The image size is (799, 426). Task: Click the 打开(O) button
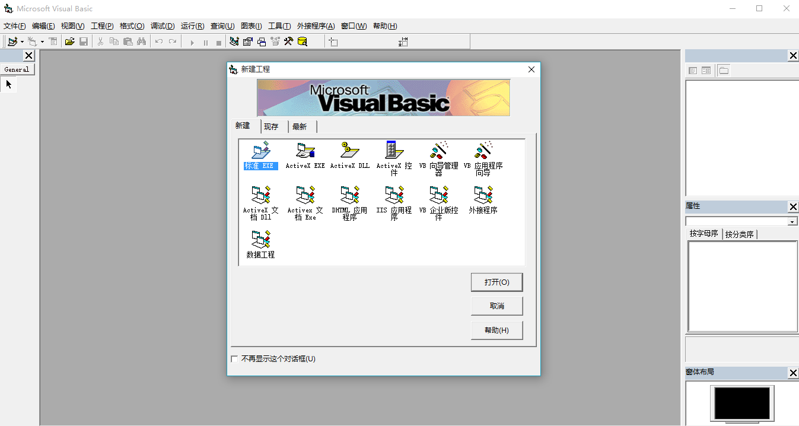[497, 282]
